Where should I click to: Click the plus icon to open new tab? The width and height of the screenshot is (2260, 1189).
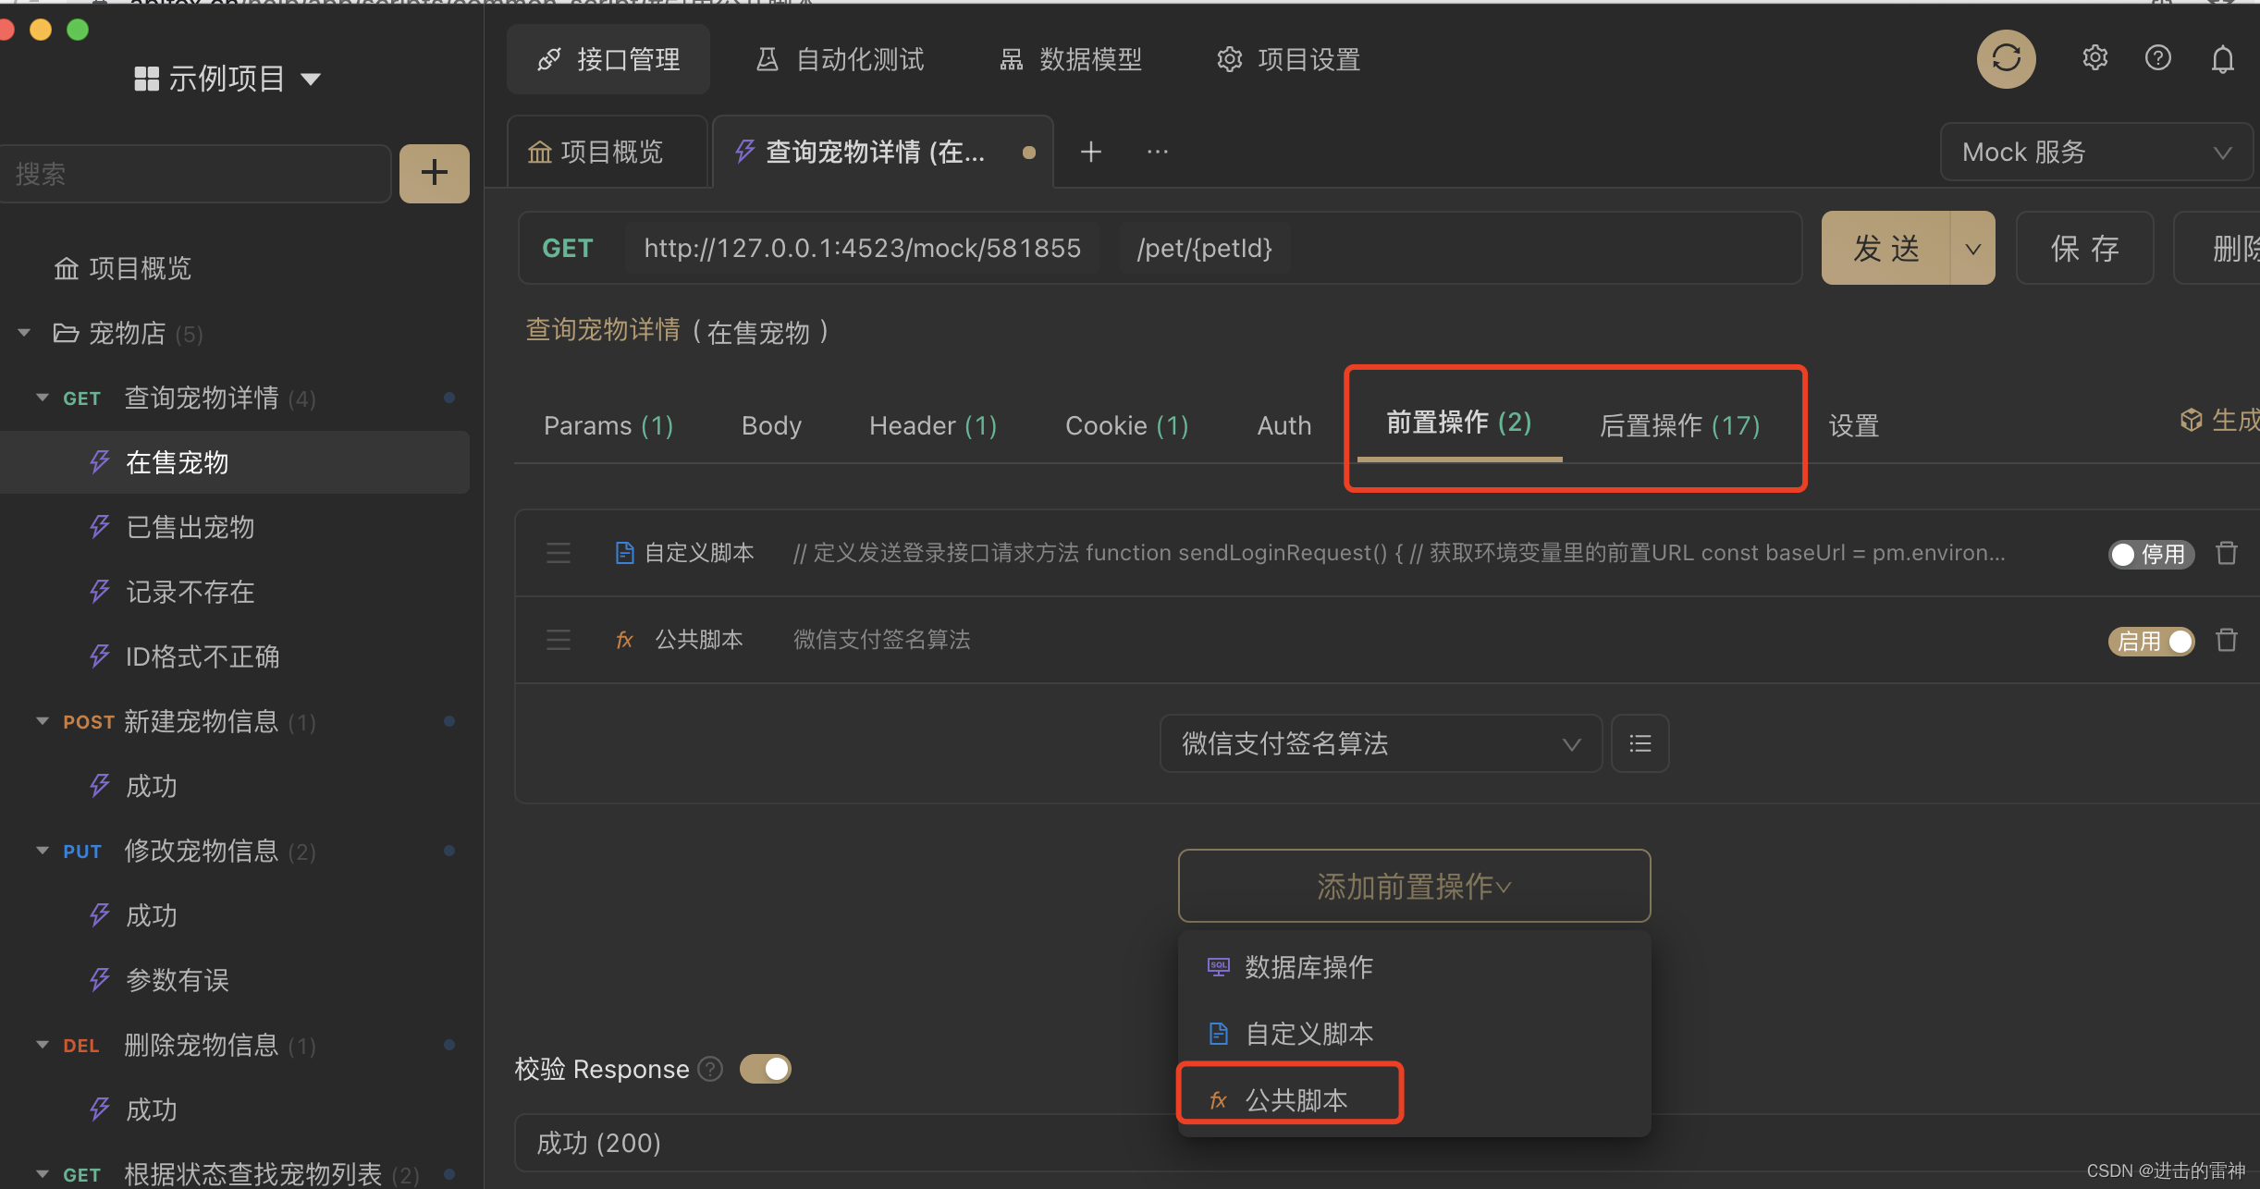click(x=1091, y=152)
